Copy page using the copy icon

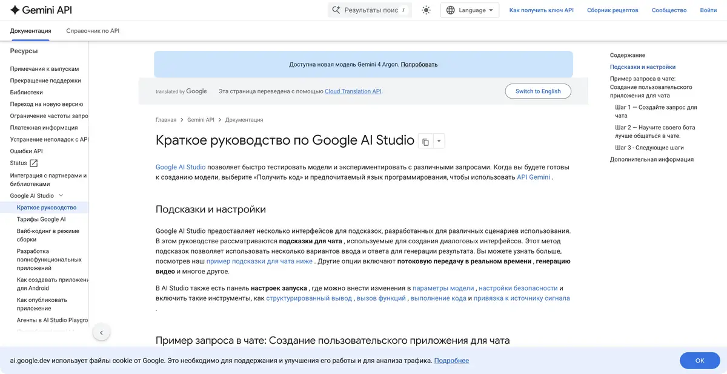(x=425, y=142)
